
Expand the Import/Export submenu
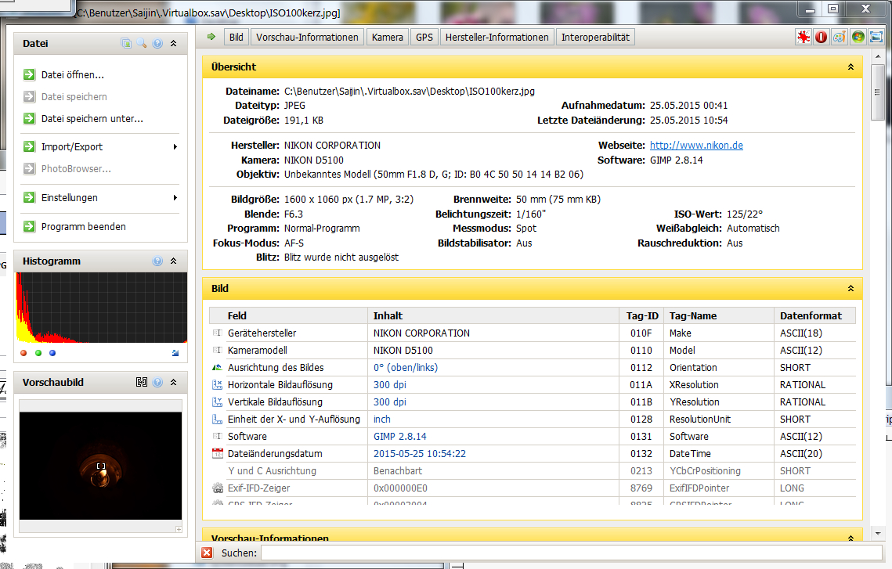[x=175, y=147]
